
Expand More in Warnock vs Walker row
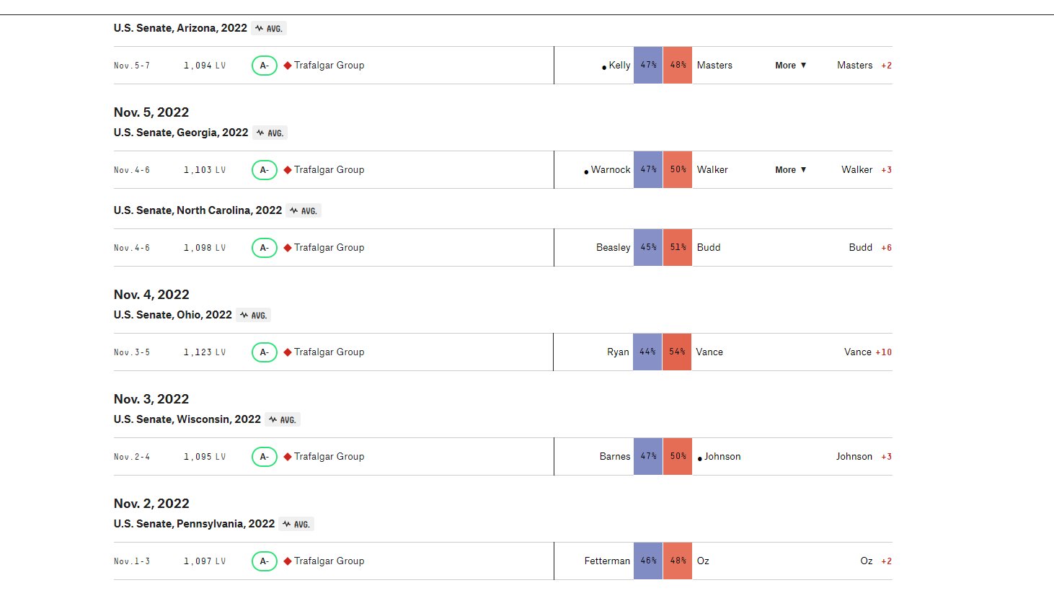(x=790, y=170)
